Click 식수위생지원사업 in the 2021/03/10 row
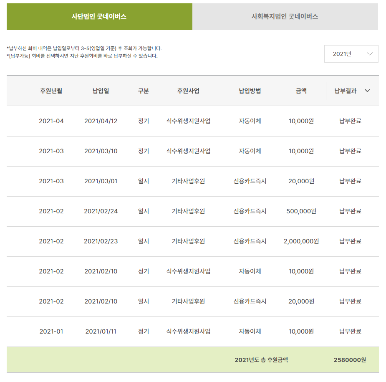Screen dimensions: 386x382 pos(188,151)
